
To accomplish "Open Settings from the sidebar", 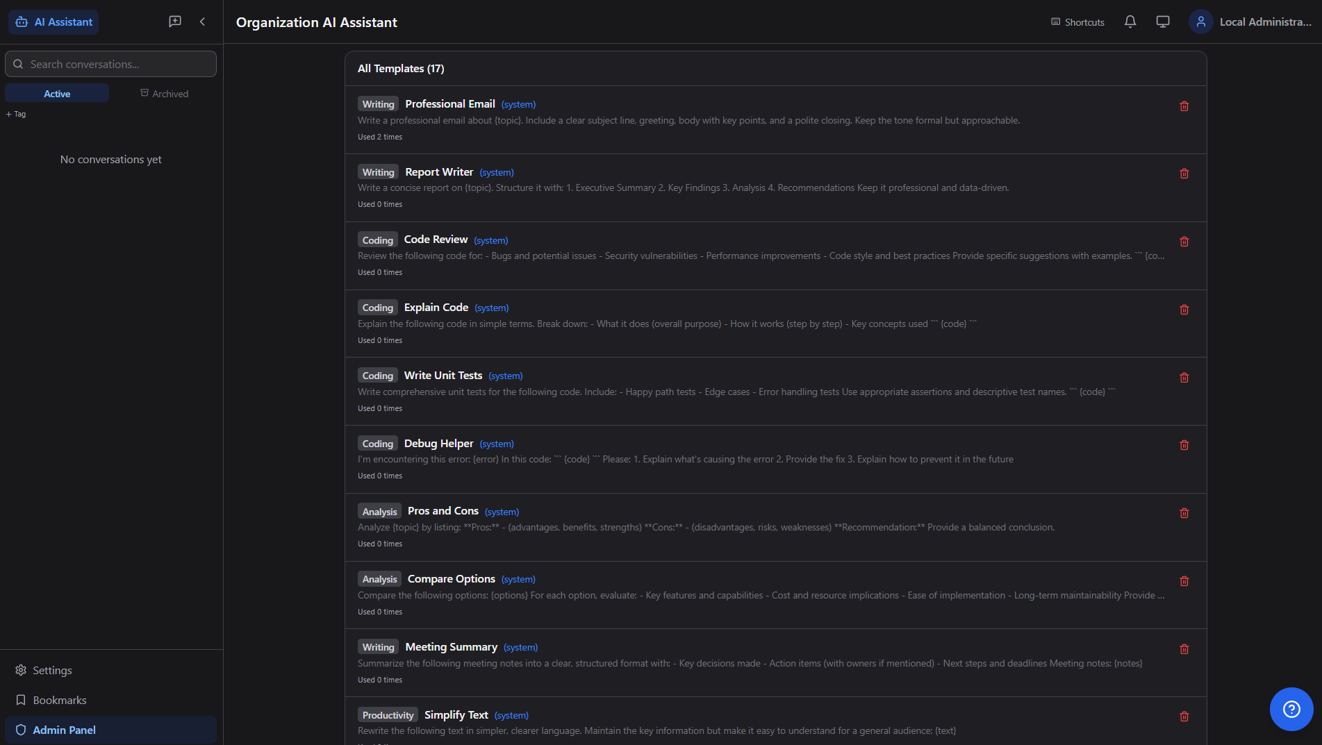I will (x=52, y=670).
